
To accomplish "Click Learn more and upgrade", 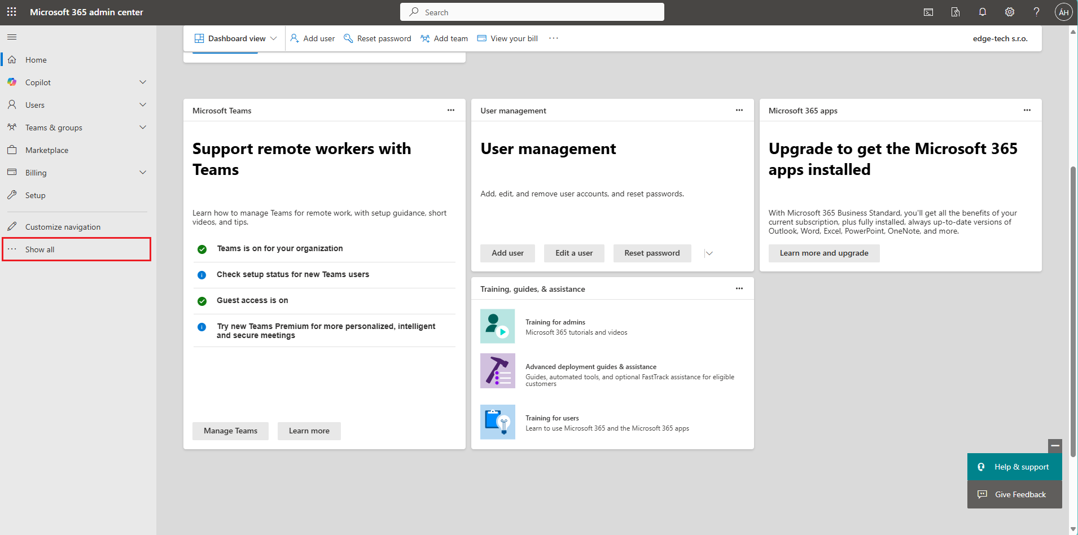I will coord(823,253).
